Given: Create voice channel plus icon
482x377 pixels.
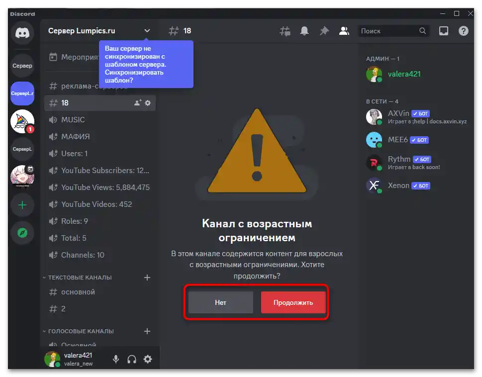Looking at the screenshot, I should [x=147, y=331].
